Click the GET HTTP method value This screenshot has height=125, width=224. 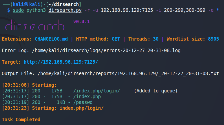pyautogui.click(x=116, y=39)
